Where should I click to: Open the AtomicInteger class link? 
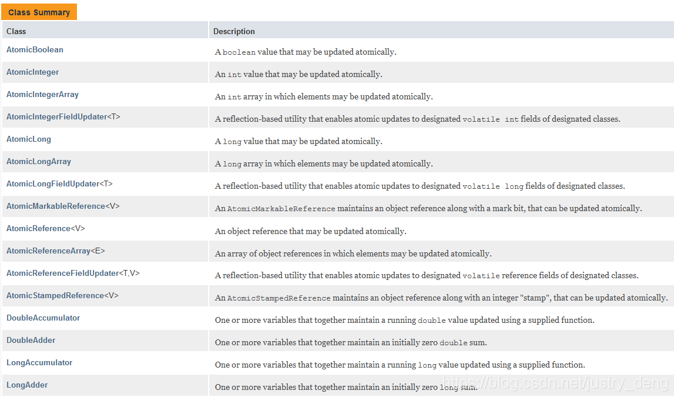33,72
